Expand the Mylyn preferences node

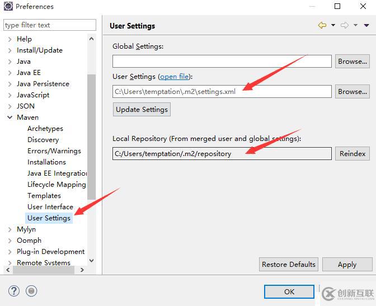tap(10, 229)
